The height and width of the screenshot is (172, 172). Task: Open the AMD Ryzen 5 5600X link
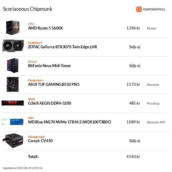coord(45,28)
